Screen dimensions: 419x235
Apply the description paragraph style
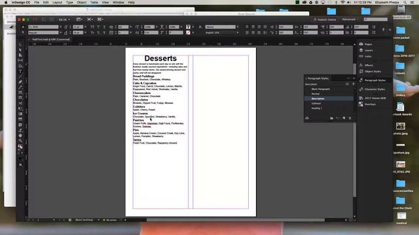329,99
